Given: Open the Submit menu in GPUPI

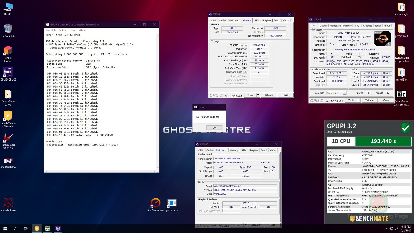Looking at the screenshot, I should 63,30.
